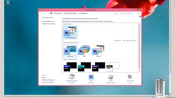
Task: Click the My Themes (1) heading
Action: coord(67,24)
